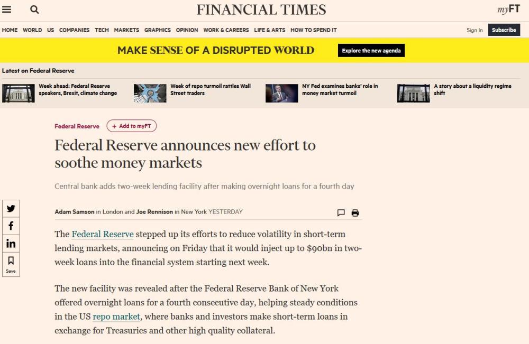Click the search magnifier icon

click(34, 10)
